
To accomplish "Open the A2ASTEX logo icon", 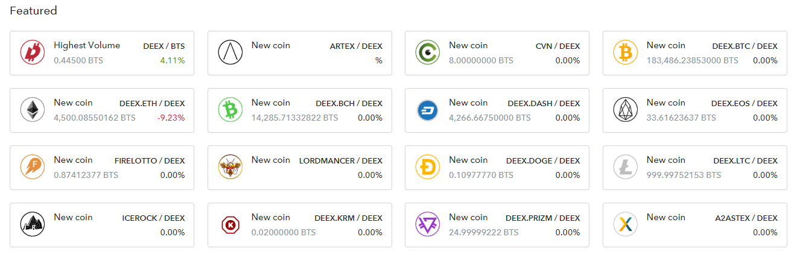I will point(626,224).
